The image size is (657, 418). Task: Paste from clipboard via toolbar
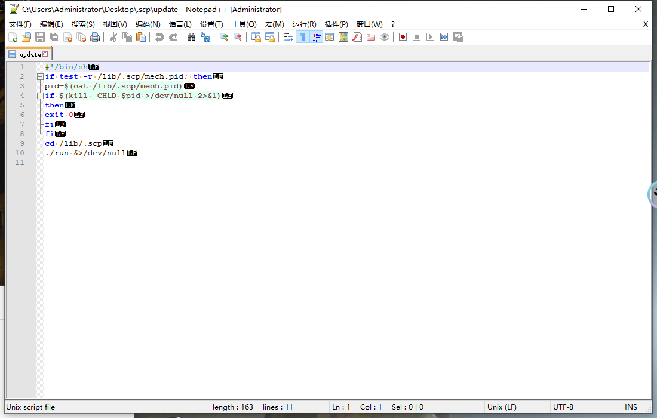tap(141, 37)
